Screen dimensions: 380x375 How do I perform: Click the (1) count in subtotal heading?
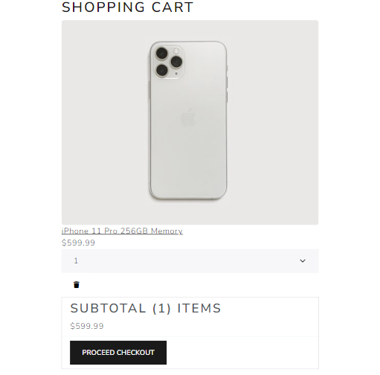tap(161, 309)
